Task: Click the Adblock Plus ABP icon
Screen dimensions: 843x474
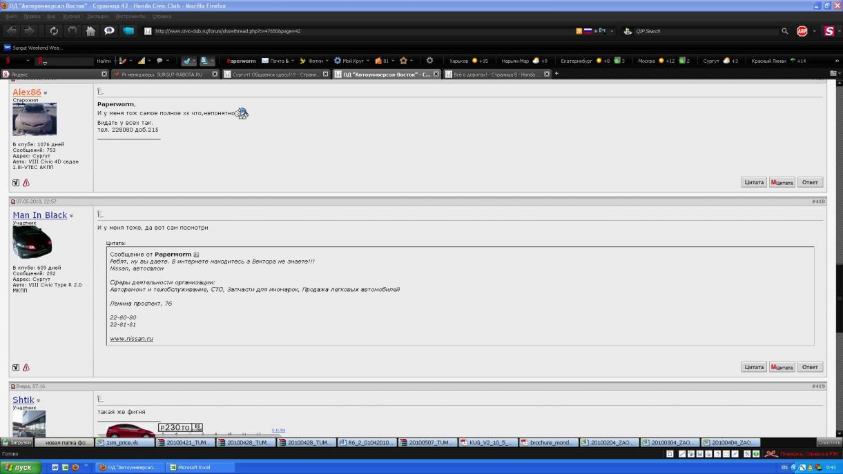Action: [x=802, y=31]
